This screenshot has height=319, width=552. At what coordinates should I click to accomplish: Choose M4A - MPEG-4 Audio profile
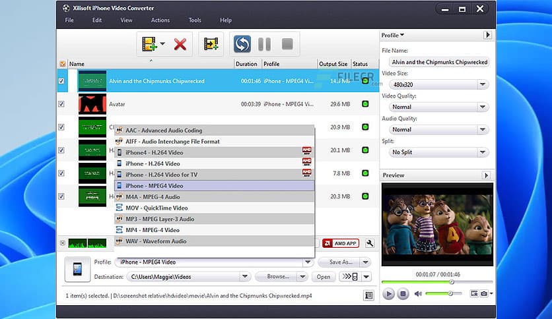[214, 197]
